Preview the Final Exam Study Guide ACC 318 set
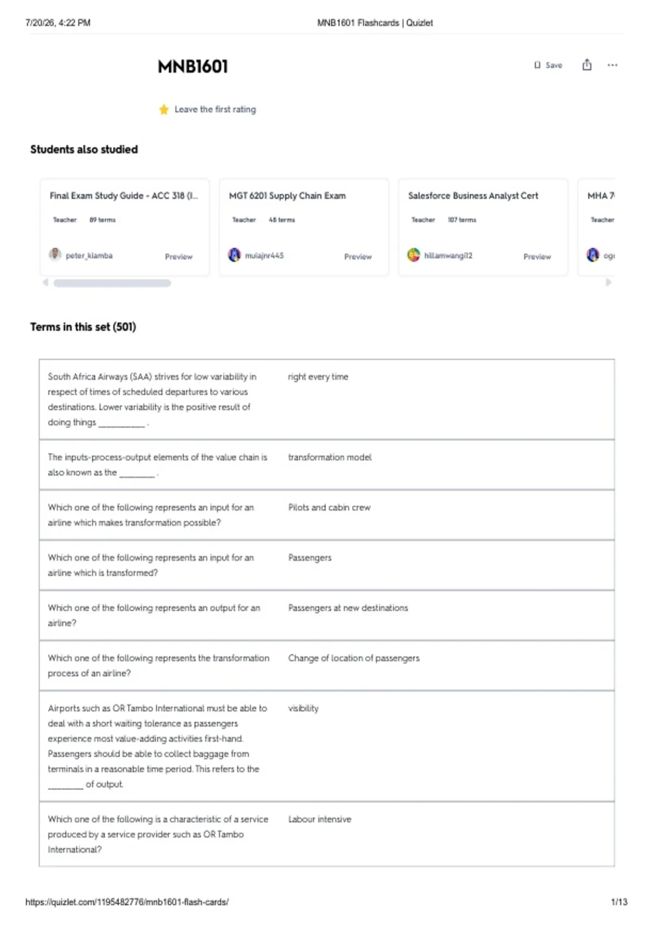 coord(178,256)
